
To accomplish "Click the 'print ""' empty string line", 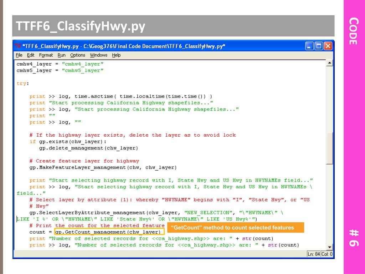I will tap(42, 116).
